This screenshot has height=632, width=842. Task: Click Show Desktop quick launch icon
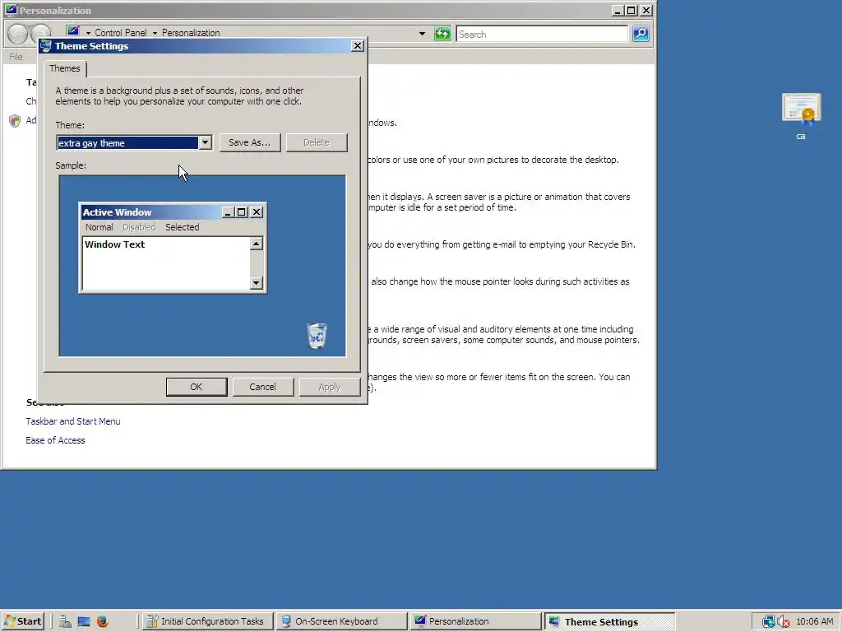tap(84, 622)
